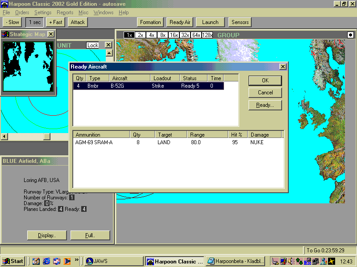Click the green arrows network tray icon

299,261
